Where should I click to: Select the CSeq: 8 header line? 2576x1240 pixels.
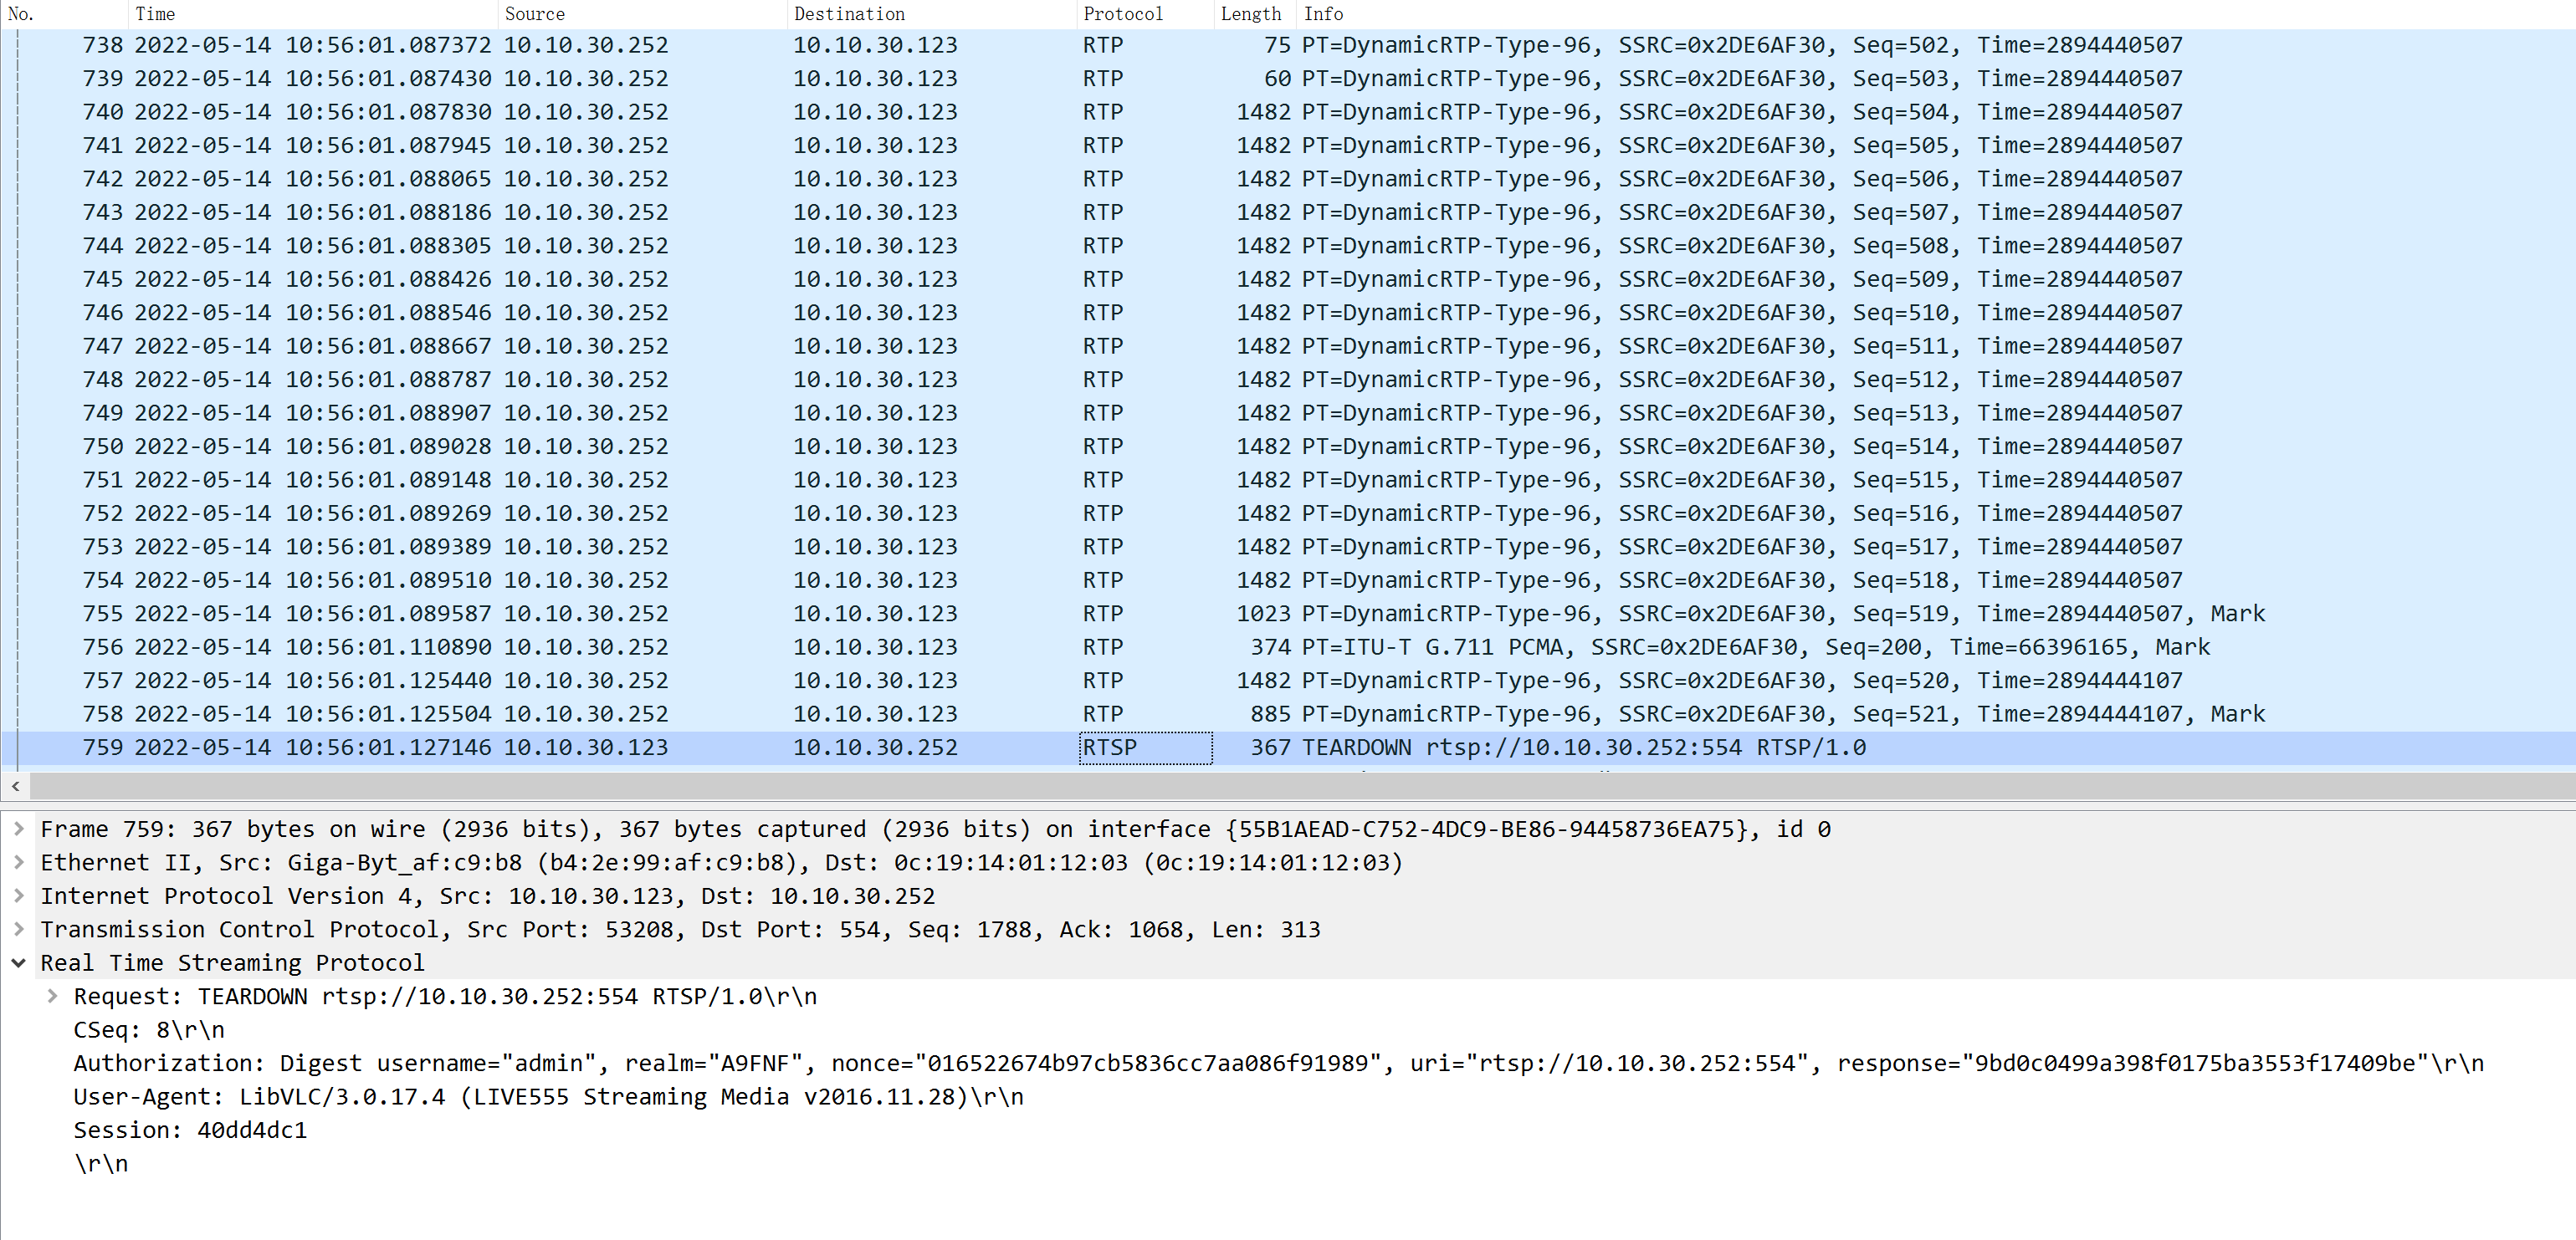149,1030
